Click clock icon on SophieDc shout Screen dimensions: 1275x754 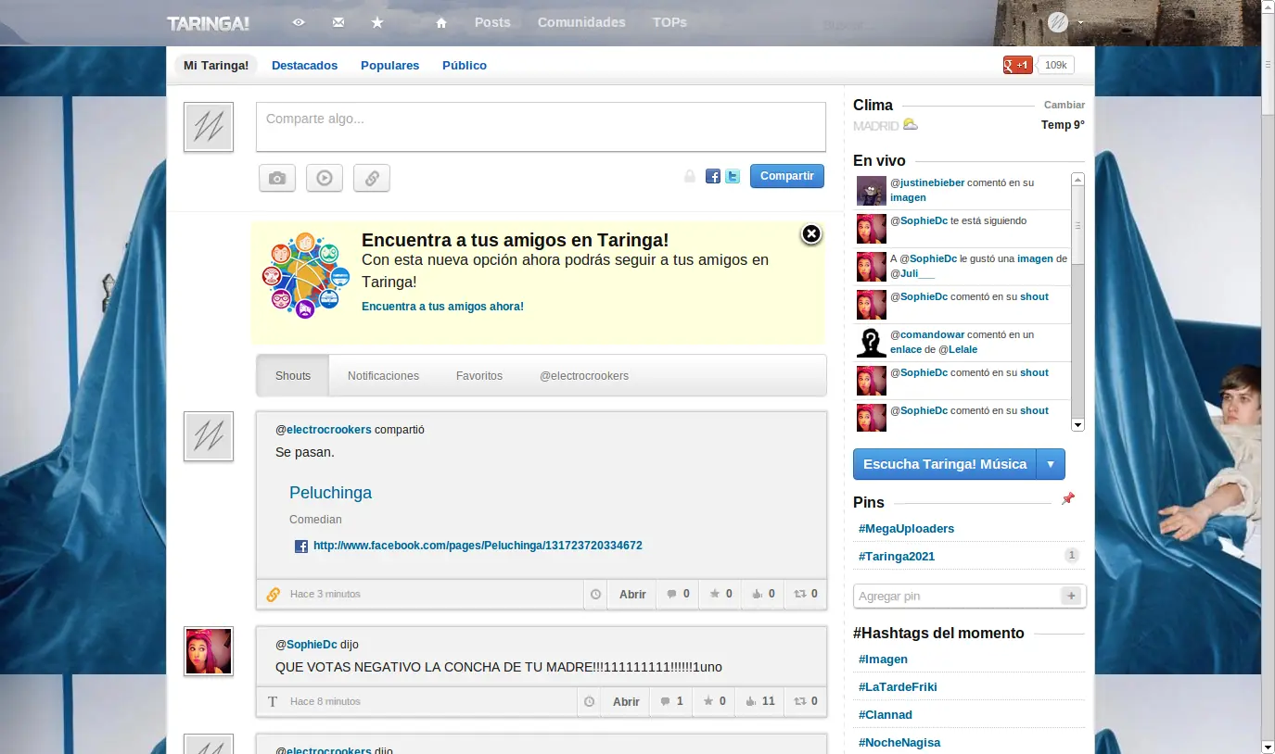tap(589, 701)
